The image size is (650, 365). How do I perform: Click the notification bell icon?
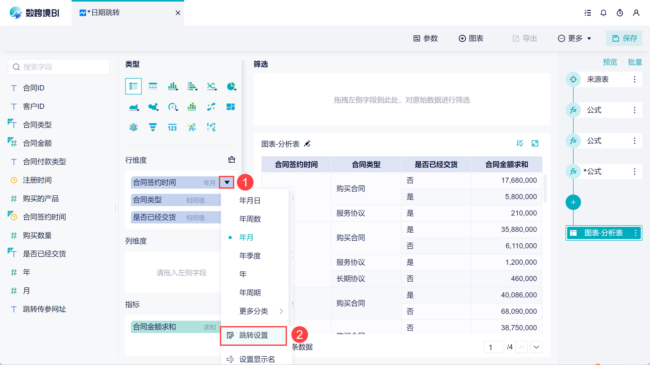(x=603, y=13)
